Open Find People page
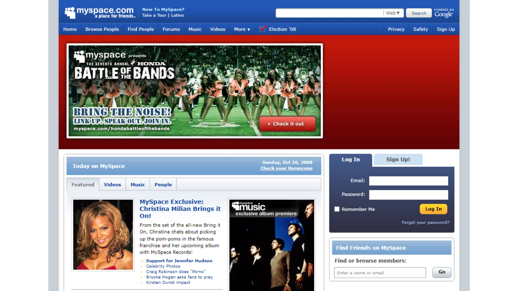Viewport: 518px width, 291px height. (x=141, y=29)
